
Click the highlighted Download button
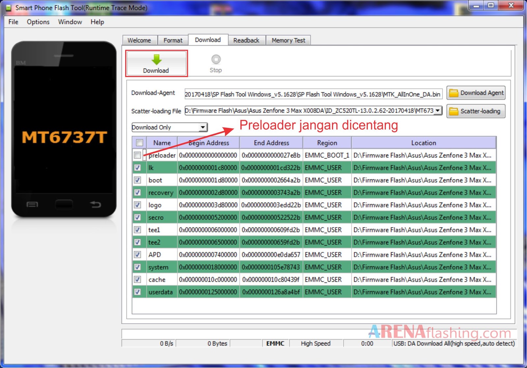(x=156, y=64)
